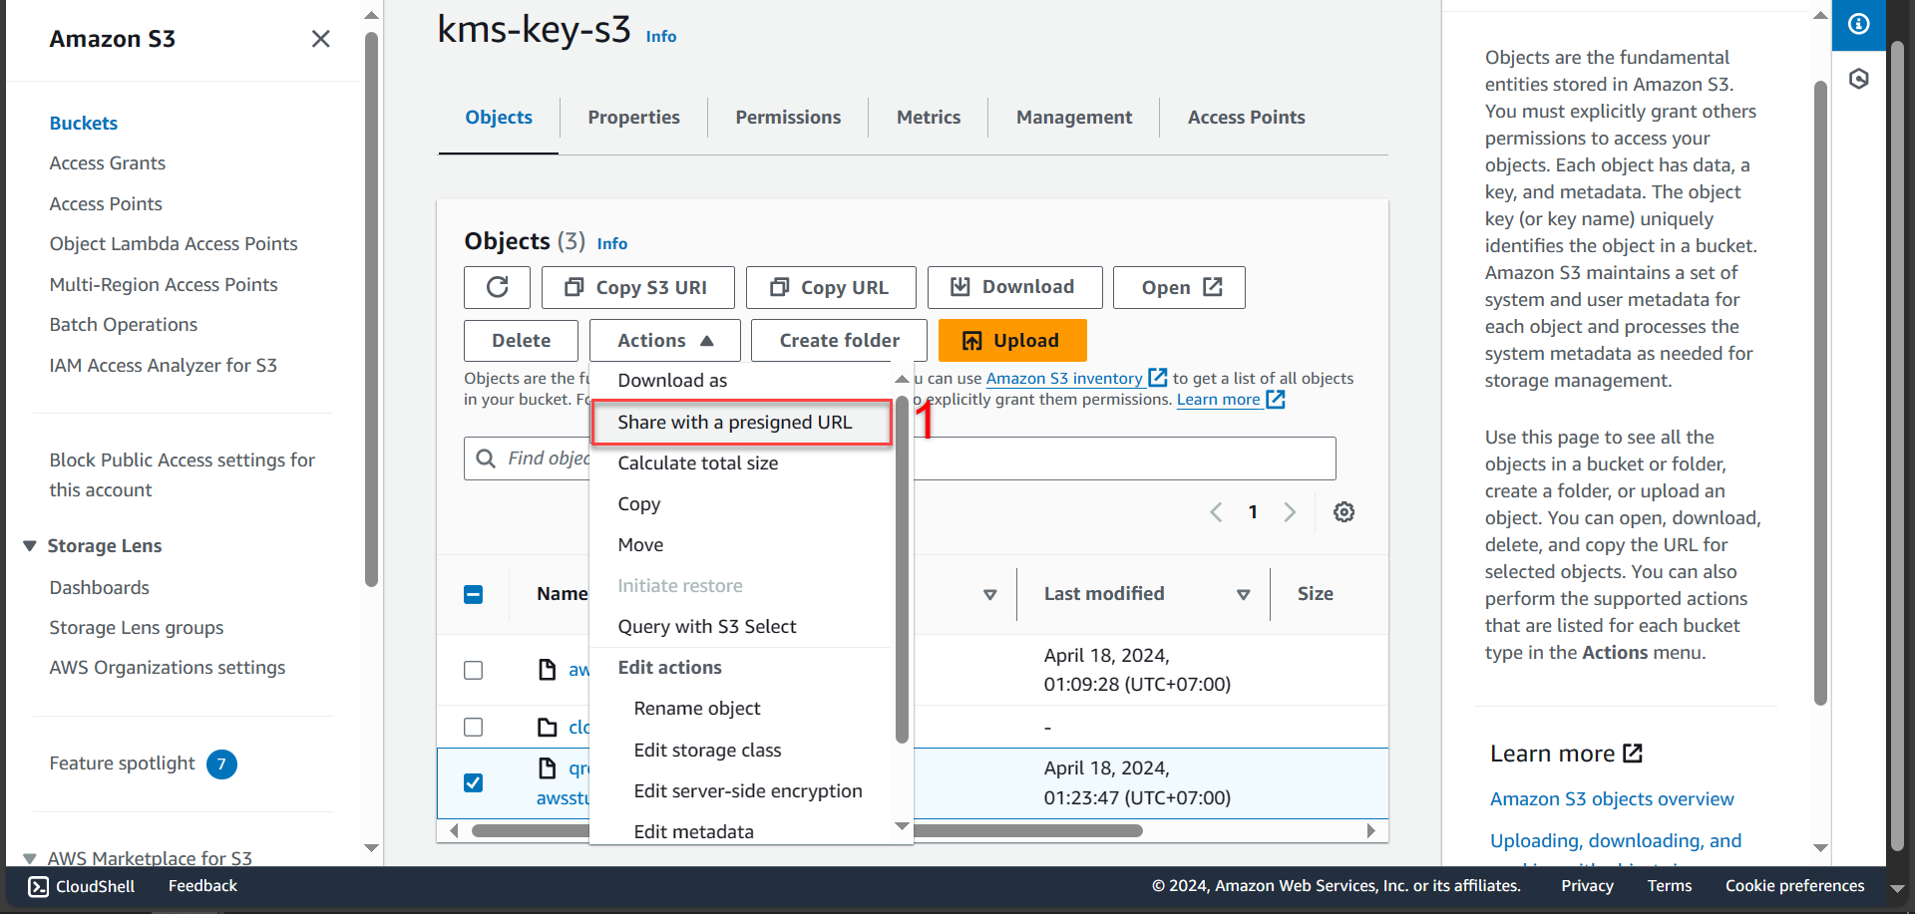The height and width of the screenshot is (914, 1915).
Task: Go to next page chevron
Action: point(1290,511)
